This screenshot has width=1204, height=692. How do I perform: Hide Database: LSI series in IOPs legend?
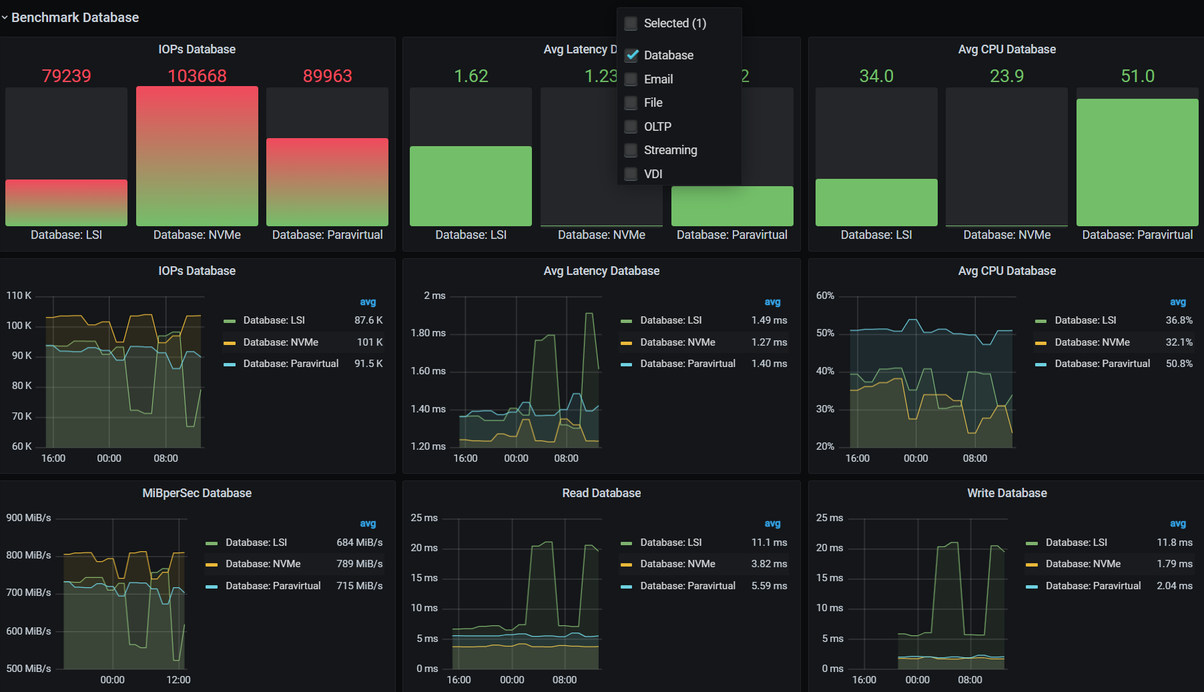(274, 320)
